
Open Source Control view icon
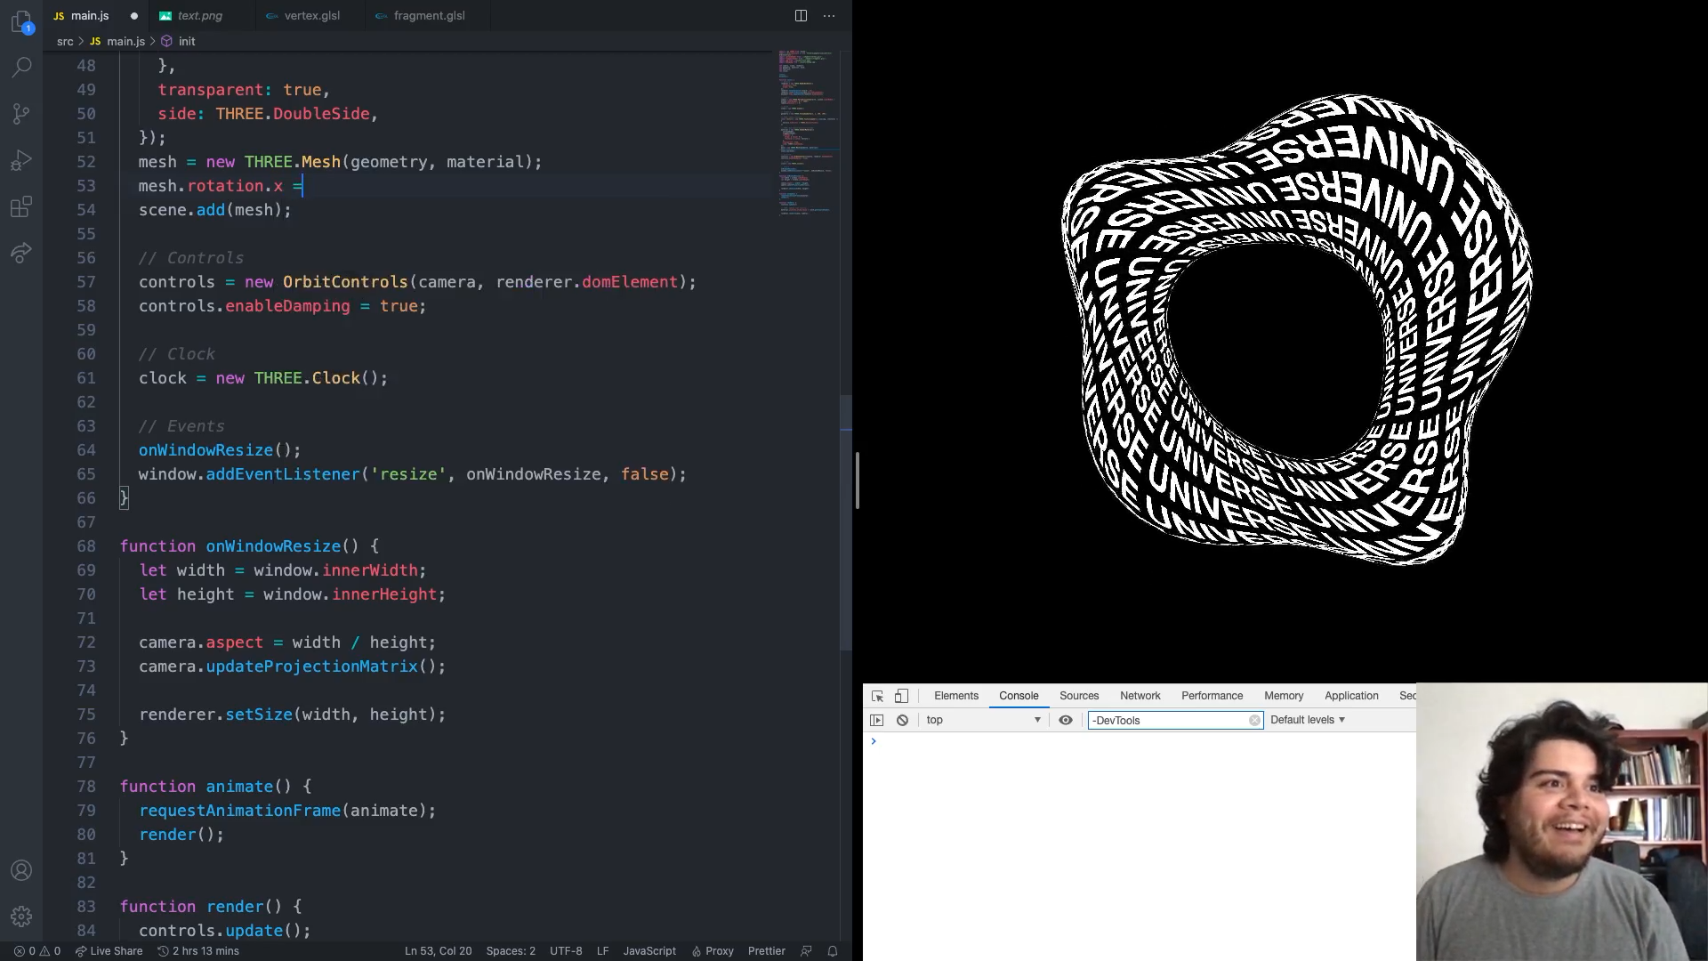point(21,114)
